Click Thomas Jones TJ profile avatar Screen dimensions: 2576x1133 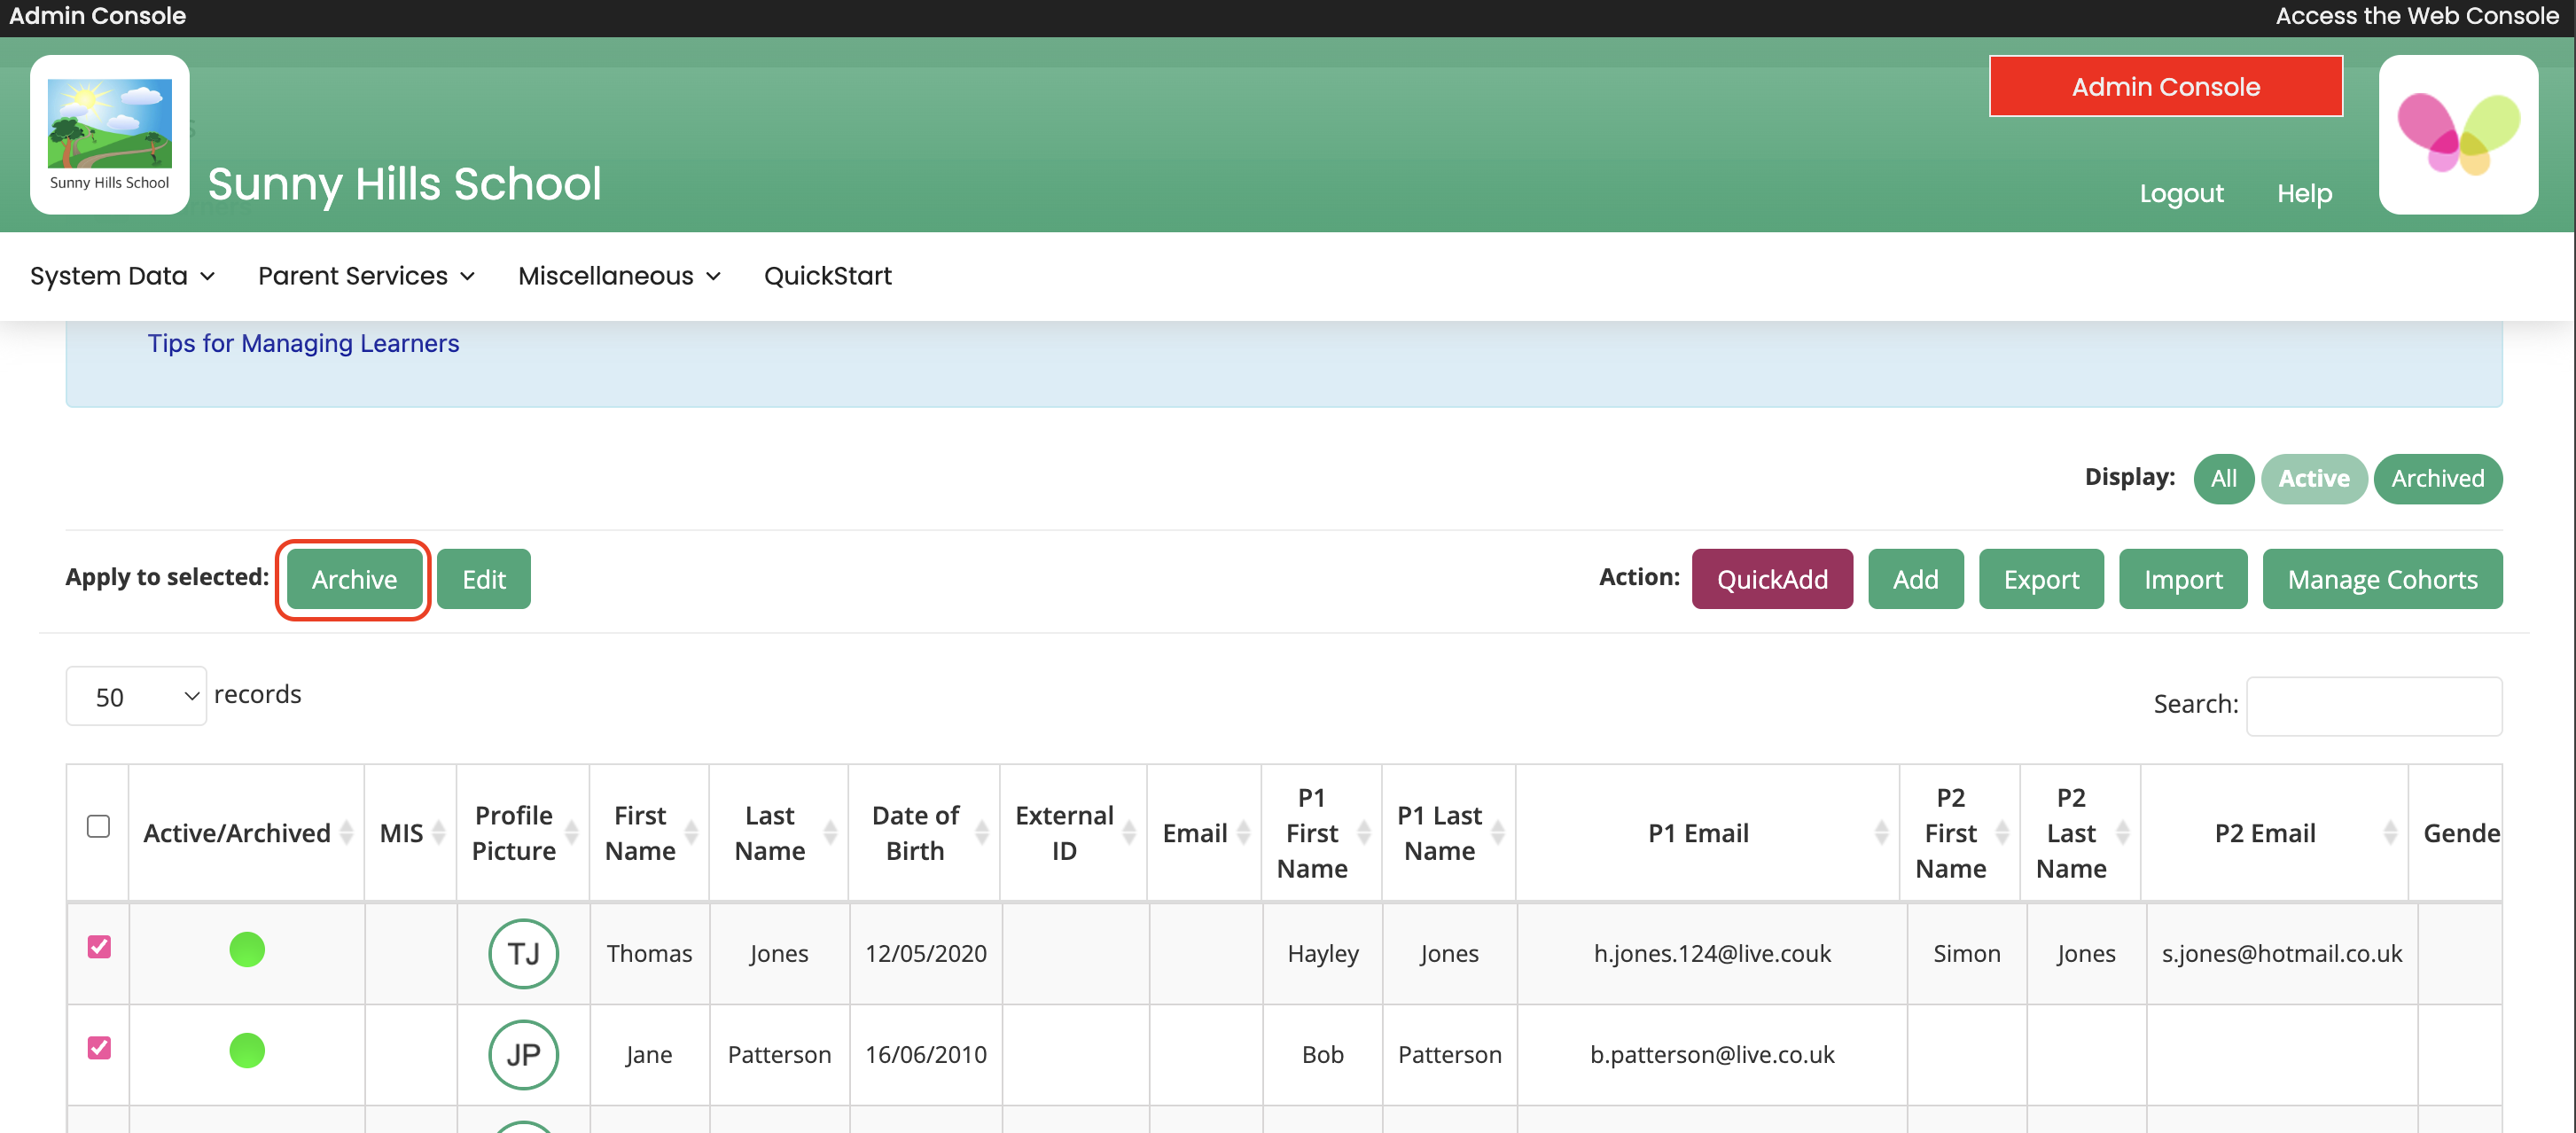523,952
